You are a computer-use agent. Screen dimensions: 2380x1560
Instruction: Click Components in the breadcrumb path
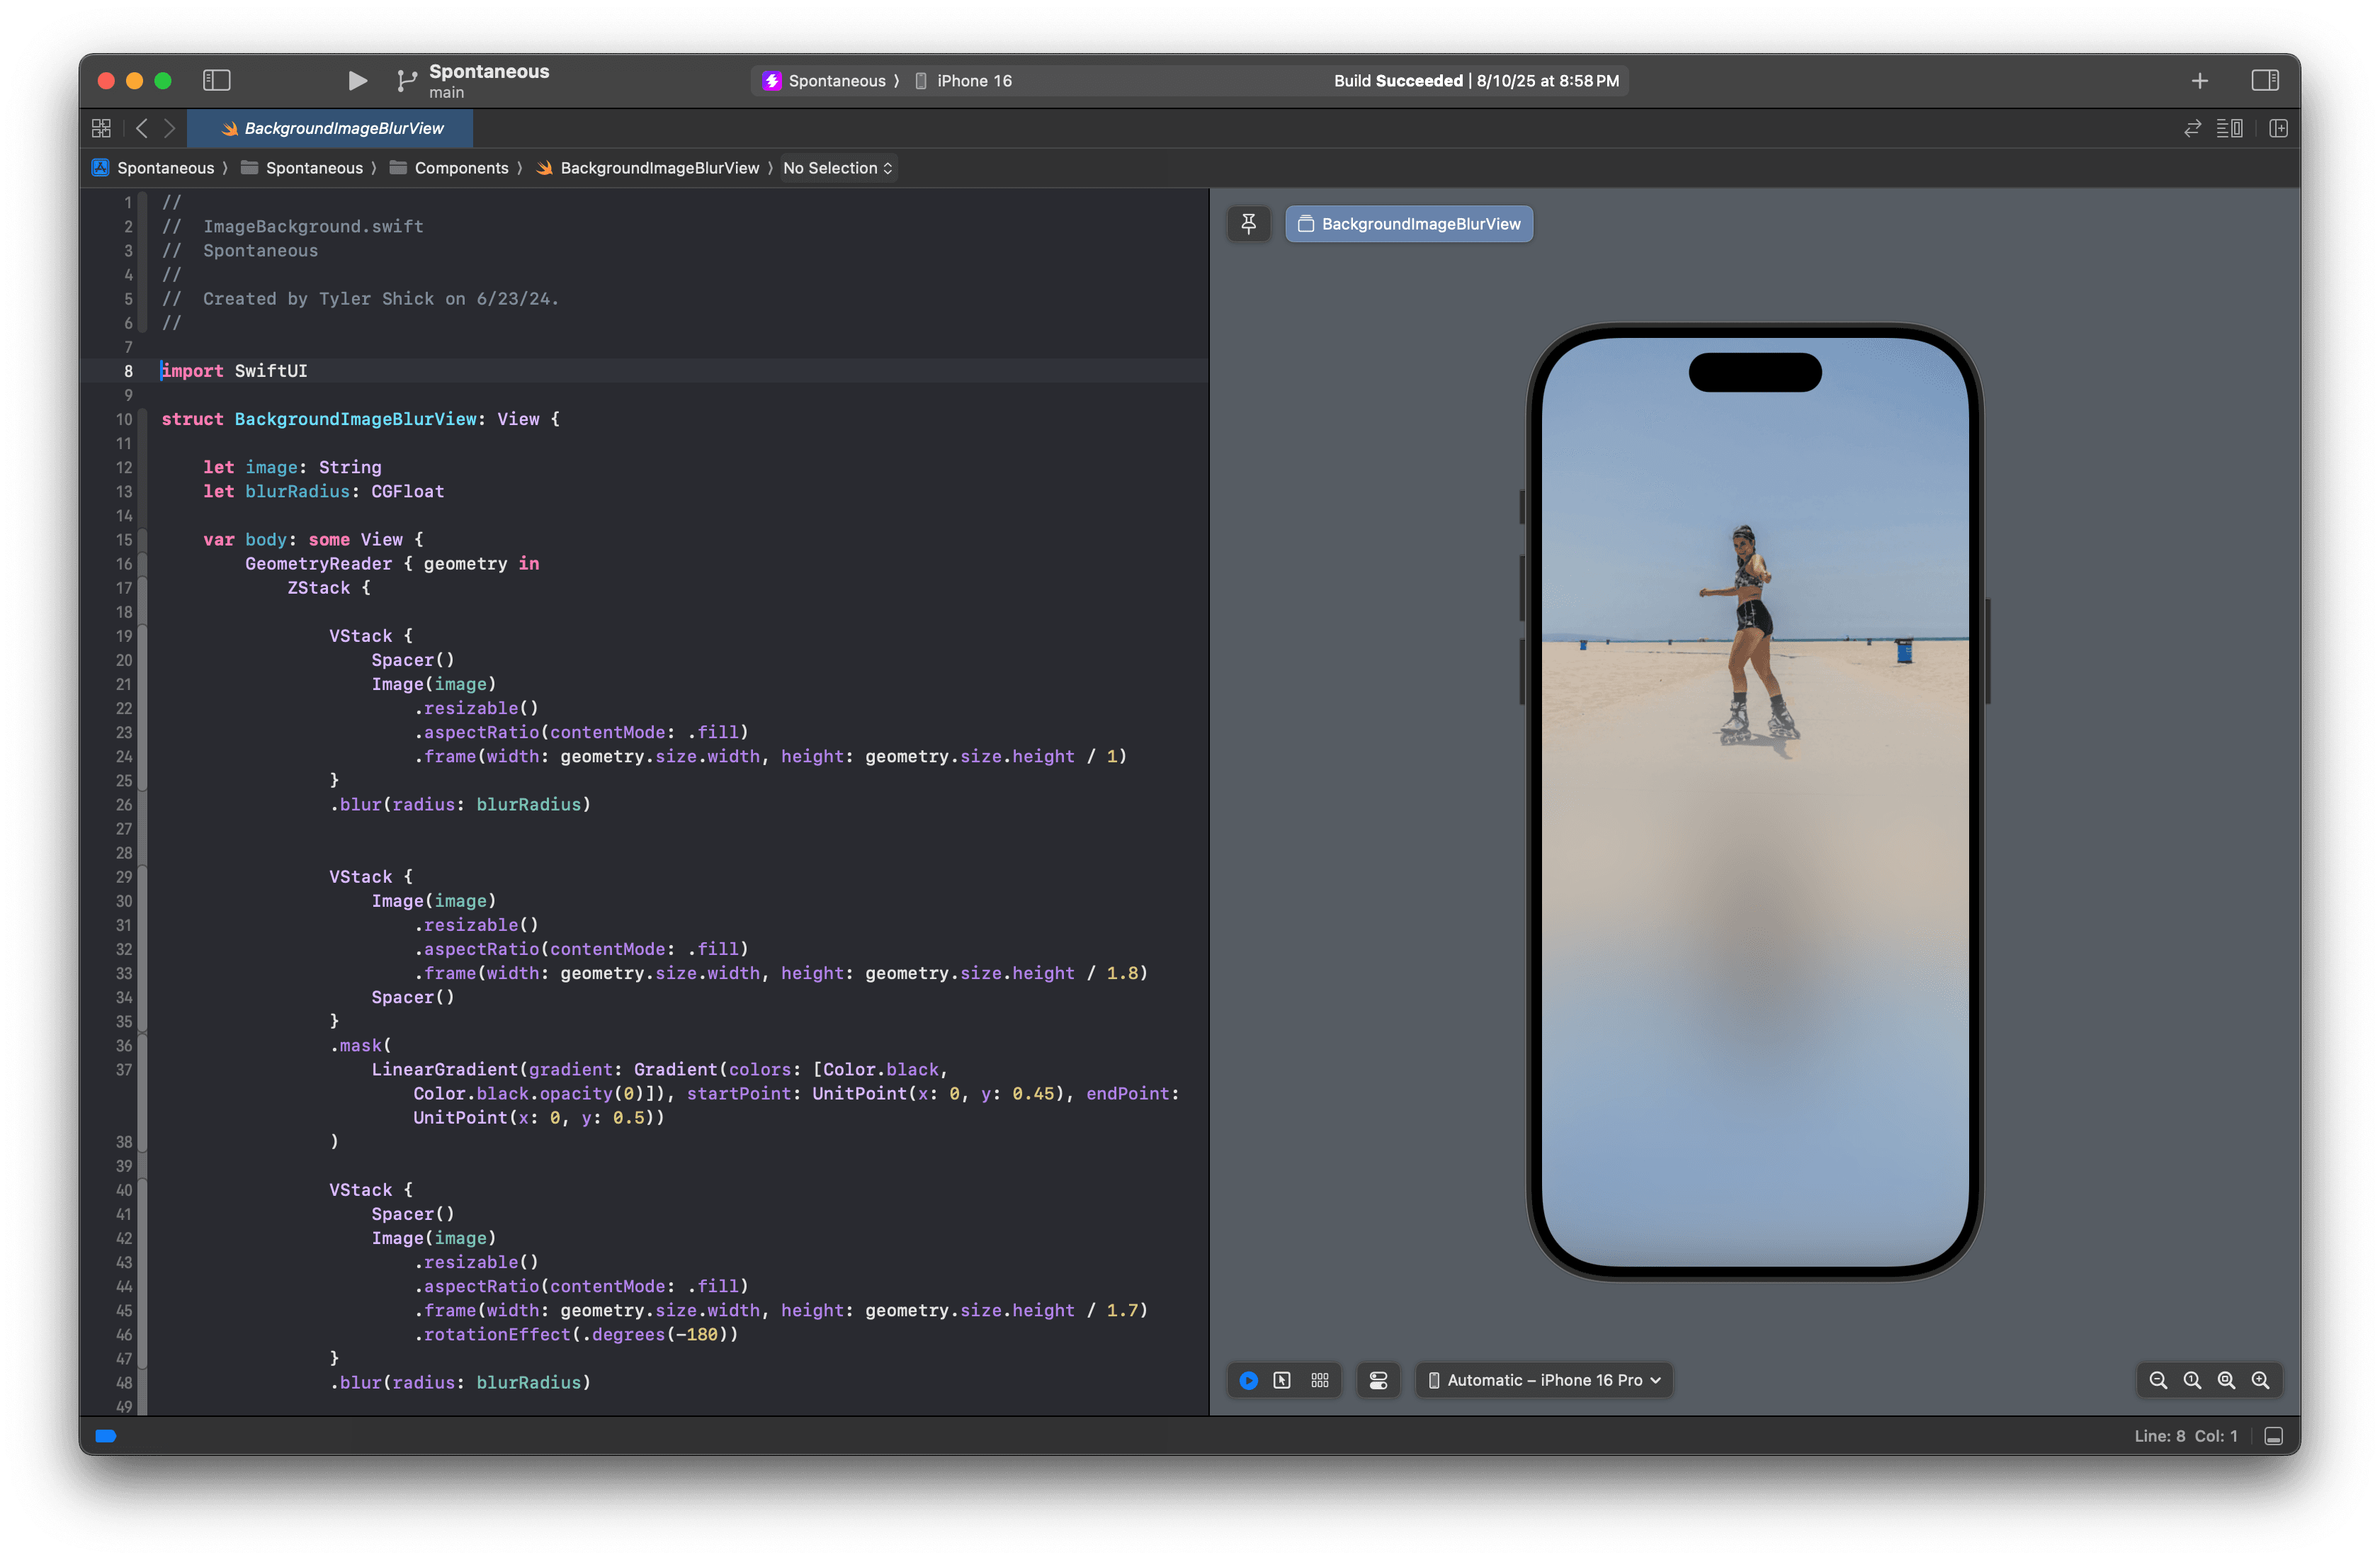[x=461, y=168]
